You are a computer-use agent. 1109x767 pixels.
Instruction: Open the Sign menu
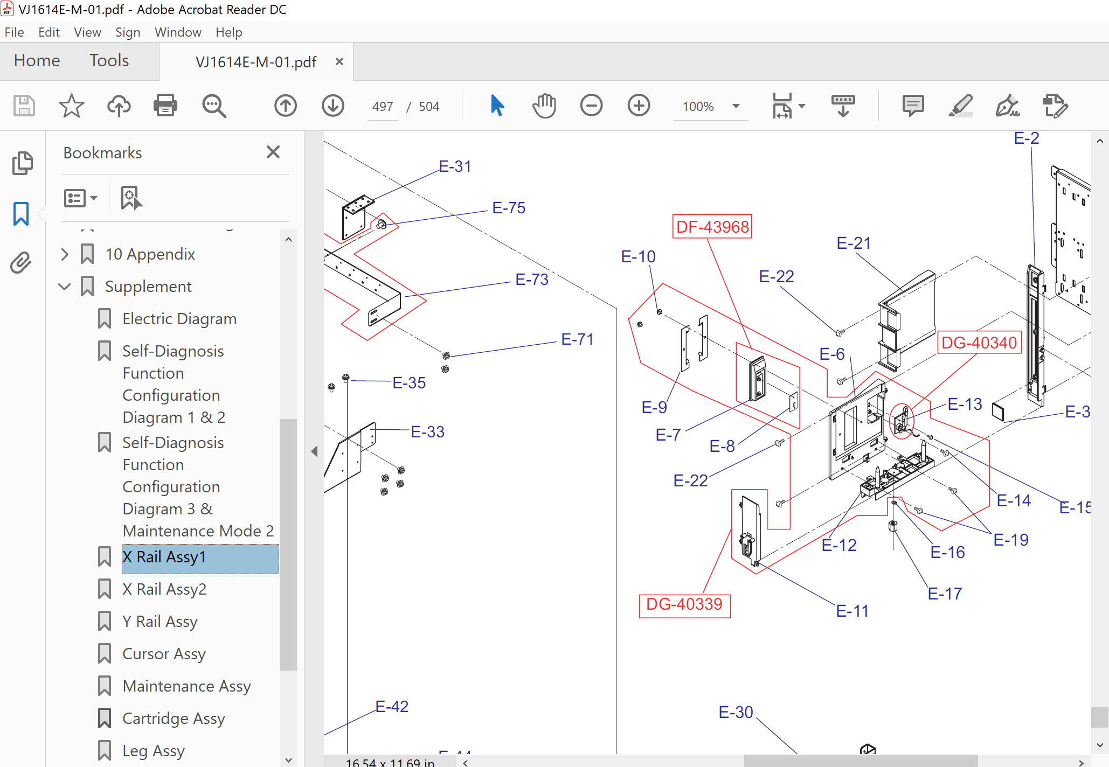(128, 32)
